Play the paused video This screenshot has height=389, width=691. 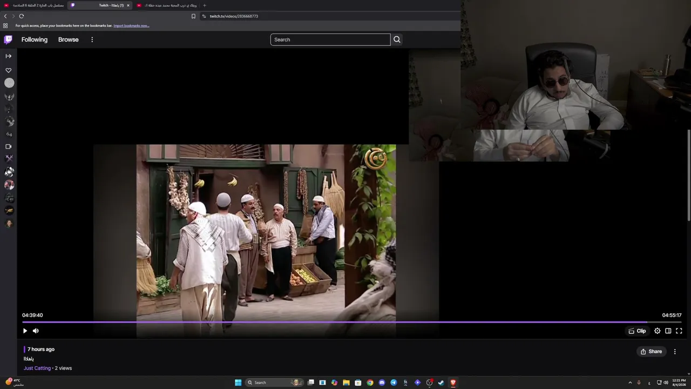pos(25,331)
